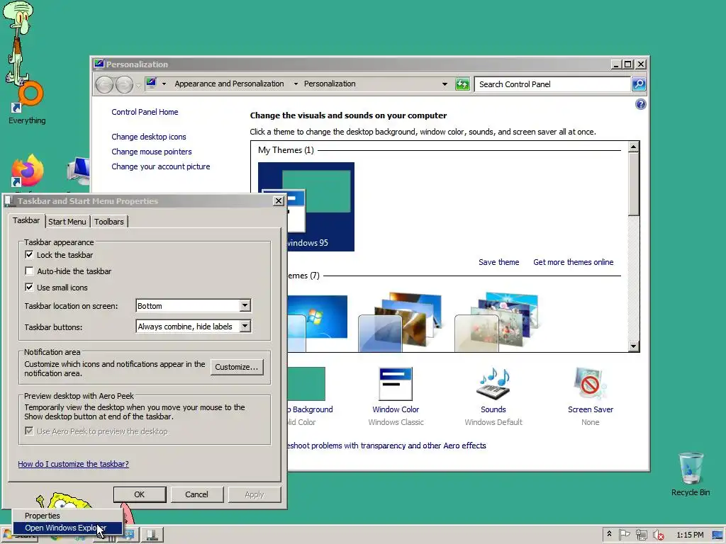Click the 1:15 PM clock
This screenshot has height=544, width=726.
click(690, 535)
